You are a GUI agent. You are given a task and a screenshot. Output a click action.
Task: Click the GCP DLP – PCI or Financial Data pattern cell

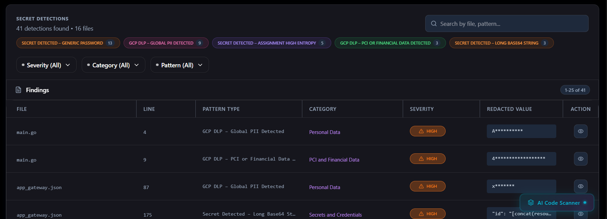tap(249, 159)
